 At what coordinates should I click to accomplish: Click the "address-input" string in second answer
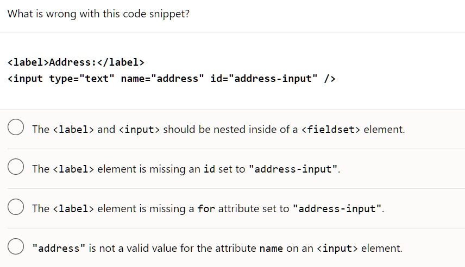coord(293,169)
